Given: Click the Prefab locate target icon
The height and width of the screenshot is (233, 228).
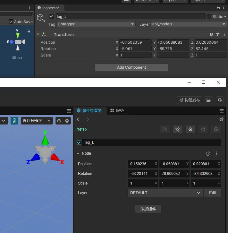Looking at the screenshot, I should [190, 129].
